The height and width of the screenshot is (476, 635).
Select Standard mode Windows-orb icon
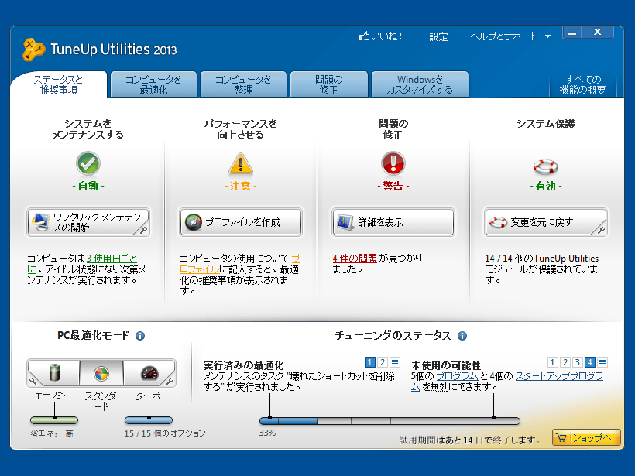(x=101, y=373)
